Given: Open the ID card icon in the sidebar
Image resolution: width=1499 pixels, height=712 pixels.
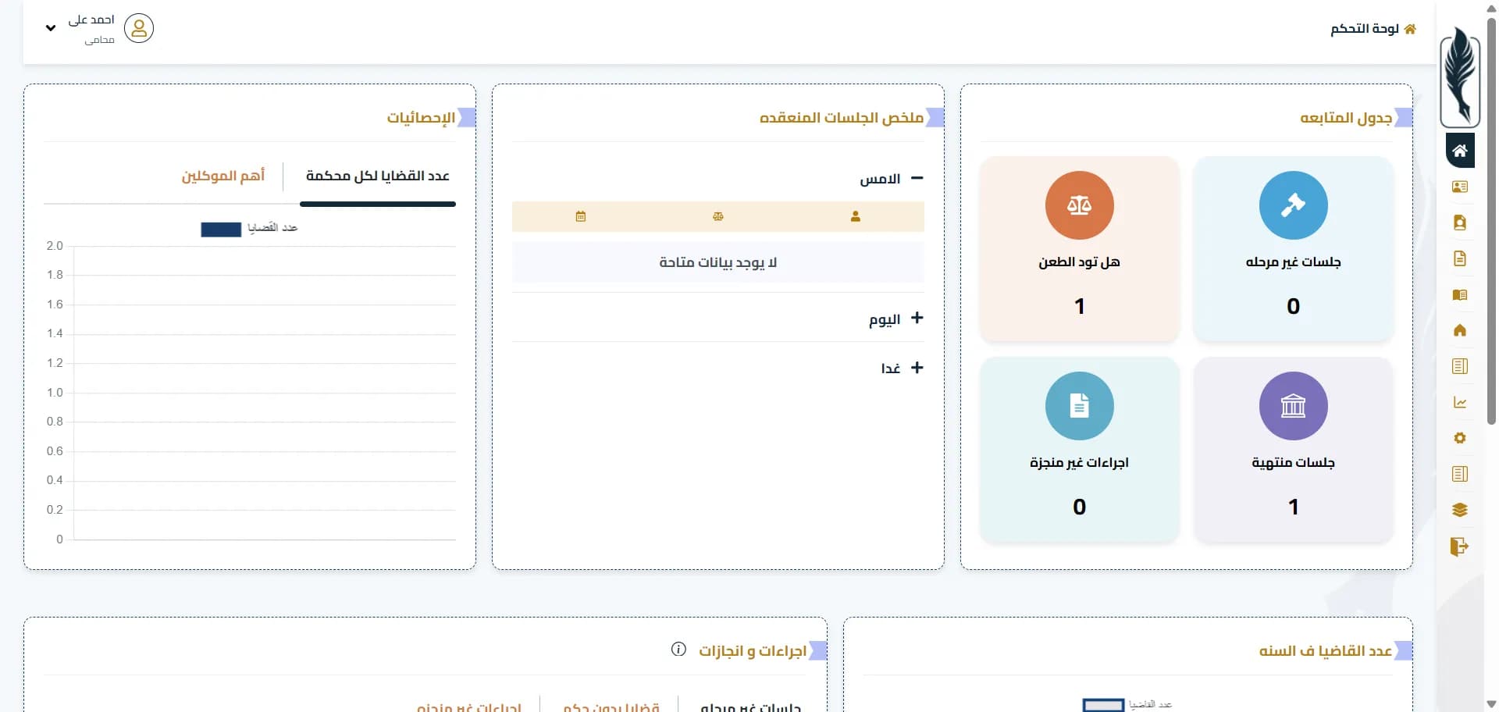Looking at the screenshot, I should pyautogui.click(x=1459, y=187).
